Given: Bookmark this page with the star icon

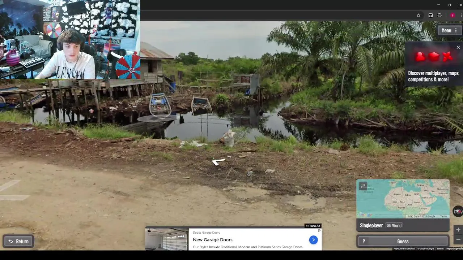Looking at the screenshot, I should coord(419,16).
